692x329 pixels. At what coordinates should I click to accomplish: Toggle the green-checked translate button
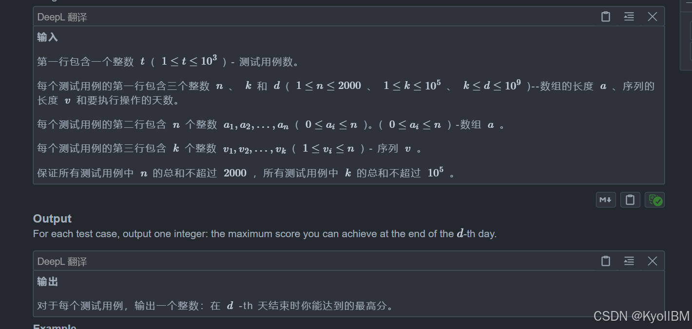click(x=654, y=200)
